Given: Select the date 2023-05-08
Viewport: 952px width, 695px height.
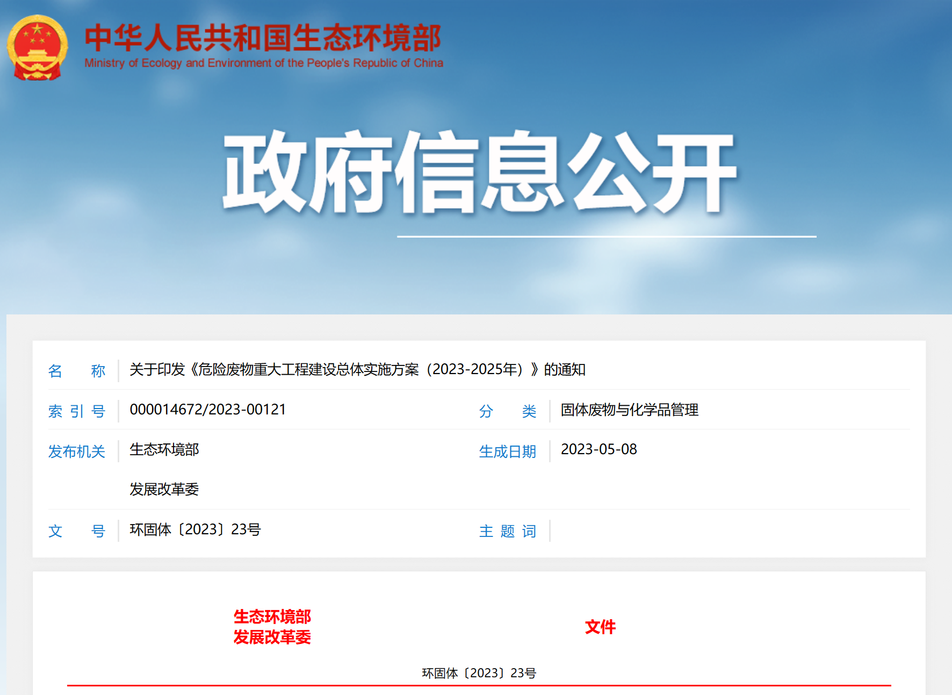Looking at the screenshot, I should click(x=599, y=449).
